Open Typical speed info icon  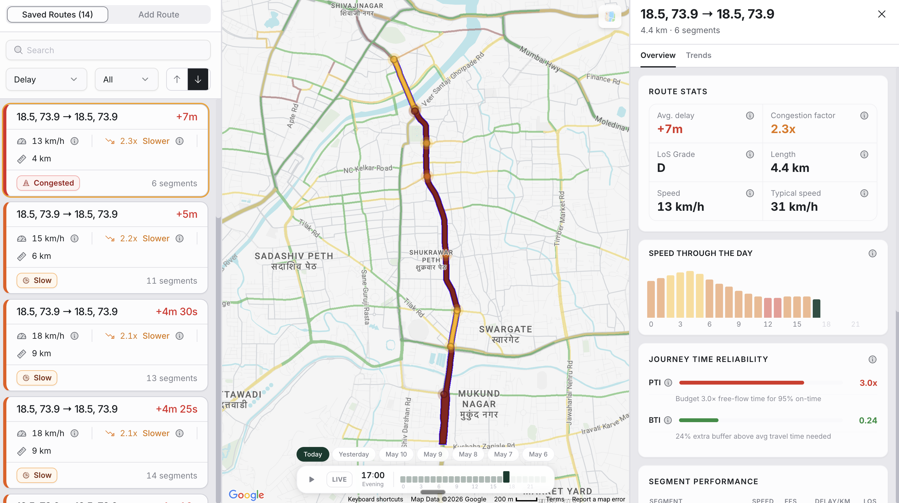coord(864,193)
